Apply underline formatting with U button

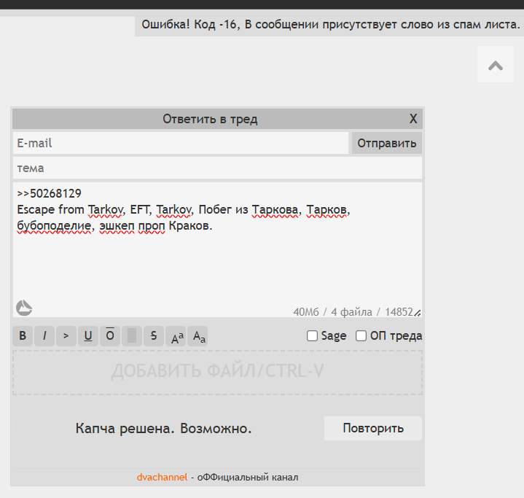pyautogui.click(x=88, y=336)
